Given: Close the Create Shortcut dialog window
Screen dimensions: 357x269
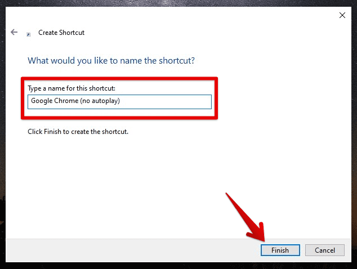Looking at the screenshot, I should [342, 15].
